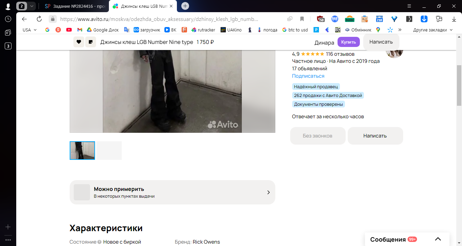Subscribe to seller via Подписаться
This screenshot has height=246, width=462.
point(308,76)
